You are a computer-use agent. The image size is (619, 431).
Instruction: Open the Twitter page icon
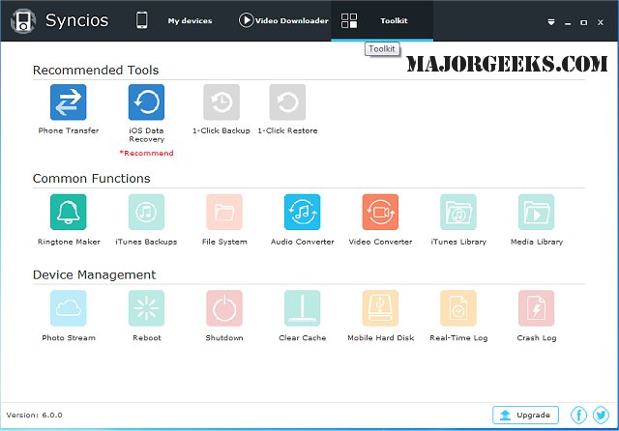pos(601,415)
